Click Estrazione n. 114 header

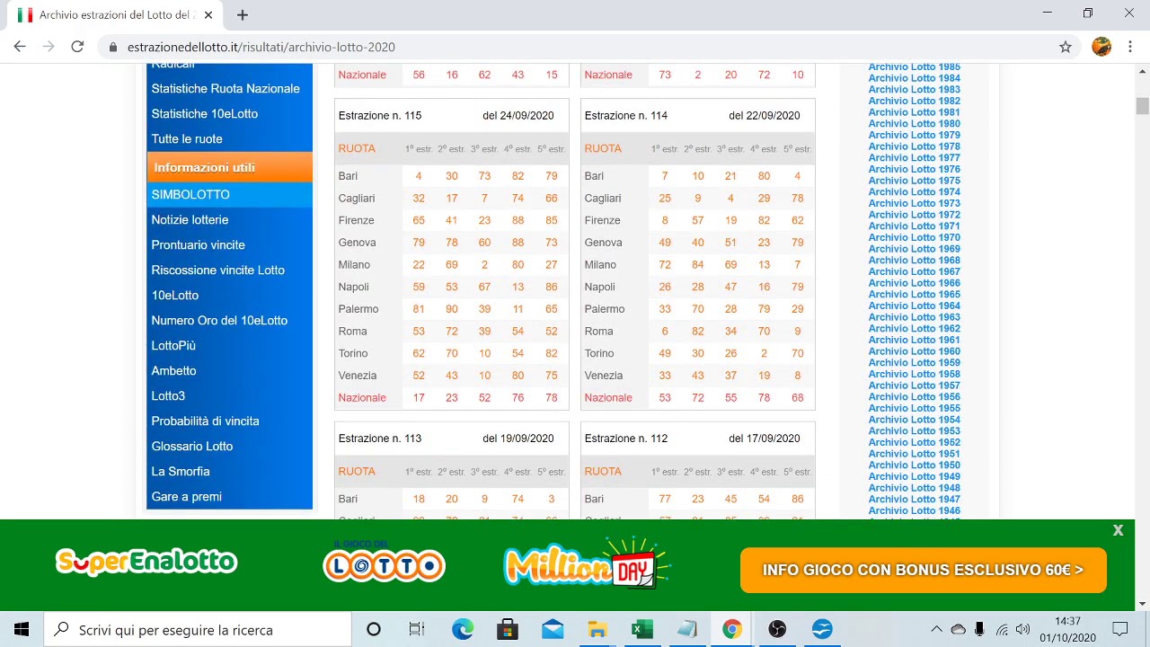(626, 115)
